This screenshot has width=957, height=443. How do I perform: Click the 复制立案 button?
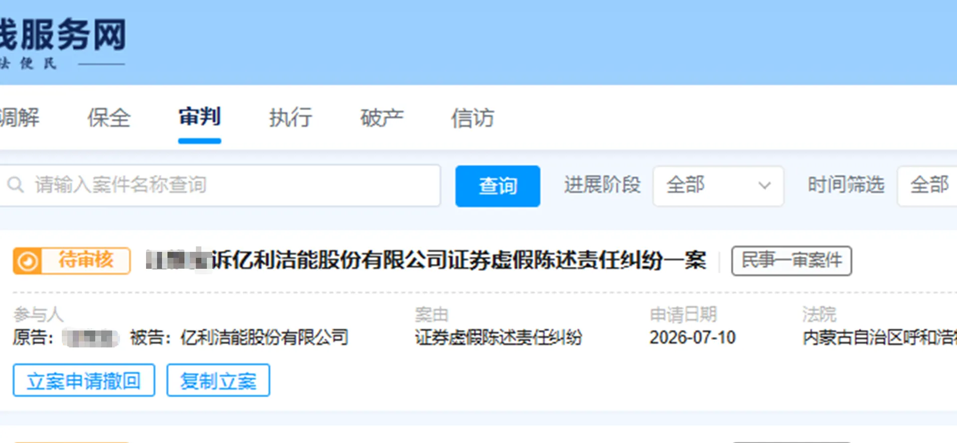click(x=218, y=381)
